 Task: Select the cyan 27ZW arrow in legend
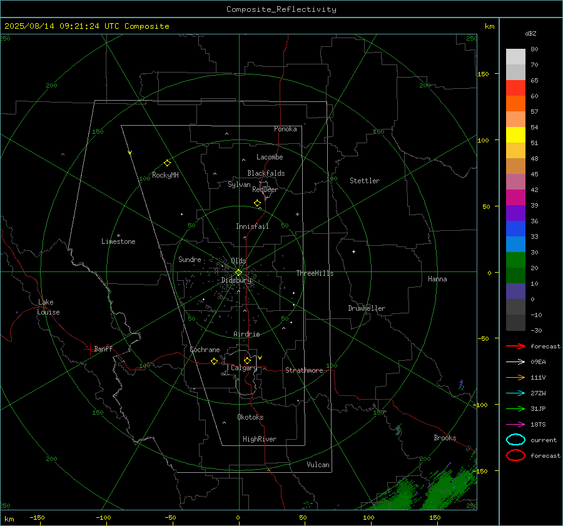[515, 393]
